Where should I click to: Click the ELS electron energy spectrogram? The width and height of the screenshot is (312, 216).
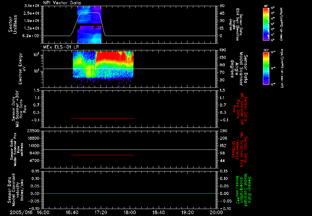pyautogui.click(x=103, y=65)
